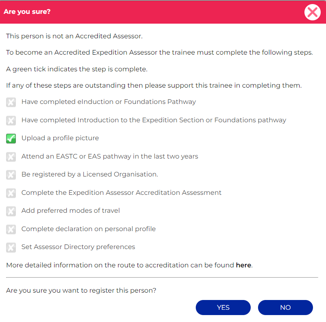Click 'Complete declaration on personal profile' label
This screenshot has height=322, width=326.
89,229
